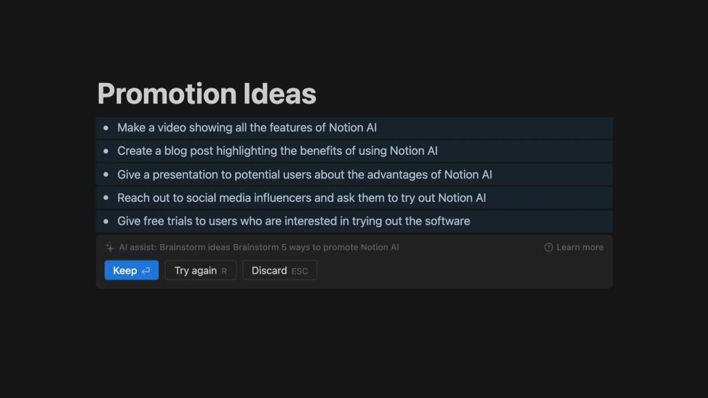Click the bullet dot before 'Reach out to social'
The width and height of the screenshot is (708, 398).
106,198
